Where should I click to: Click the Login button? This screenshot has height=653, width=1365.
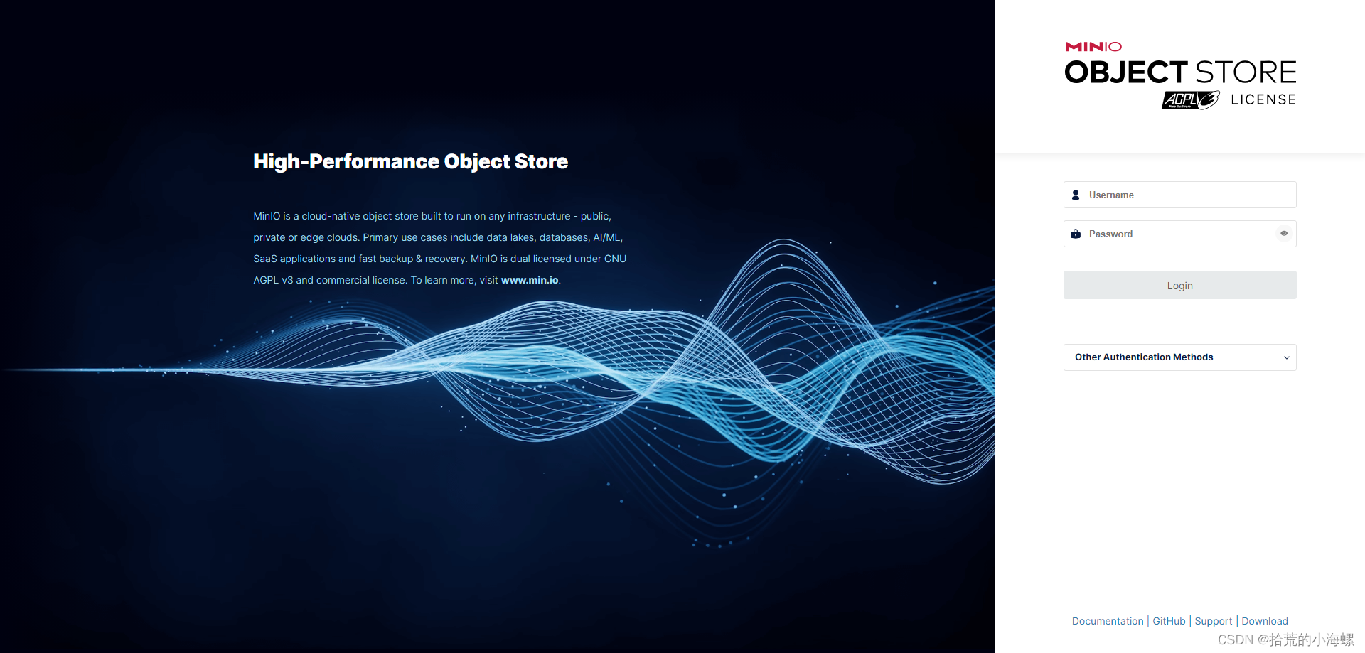(x=1179, y=285)
